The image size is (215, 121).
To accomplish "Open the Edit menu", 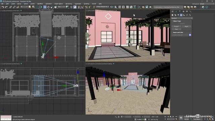I will [x=7, y=4].
